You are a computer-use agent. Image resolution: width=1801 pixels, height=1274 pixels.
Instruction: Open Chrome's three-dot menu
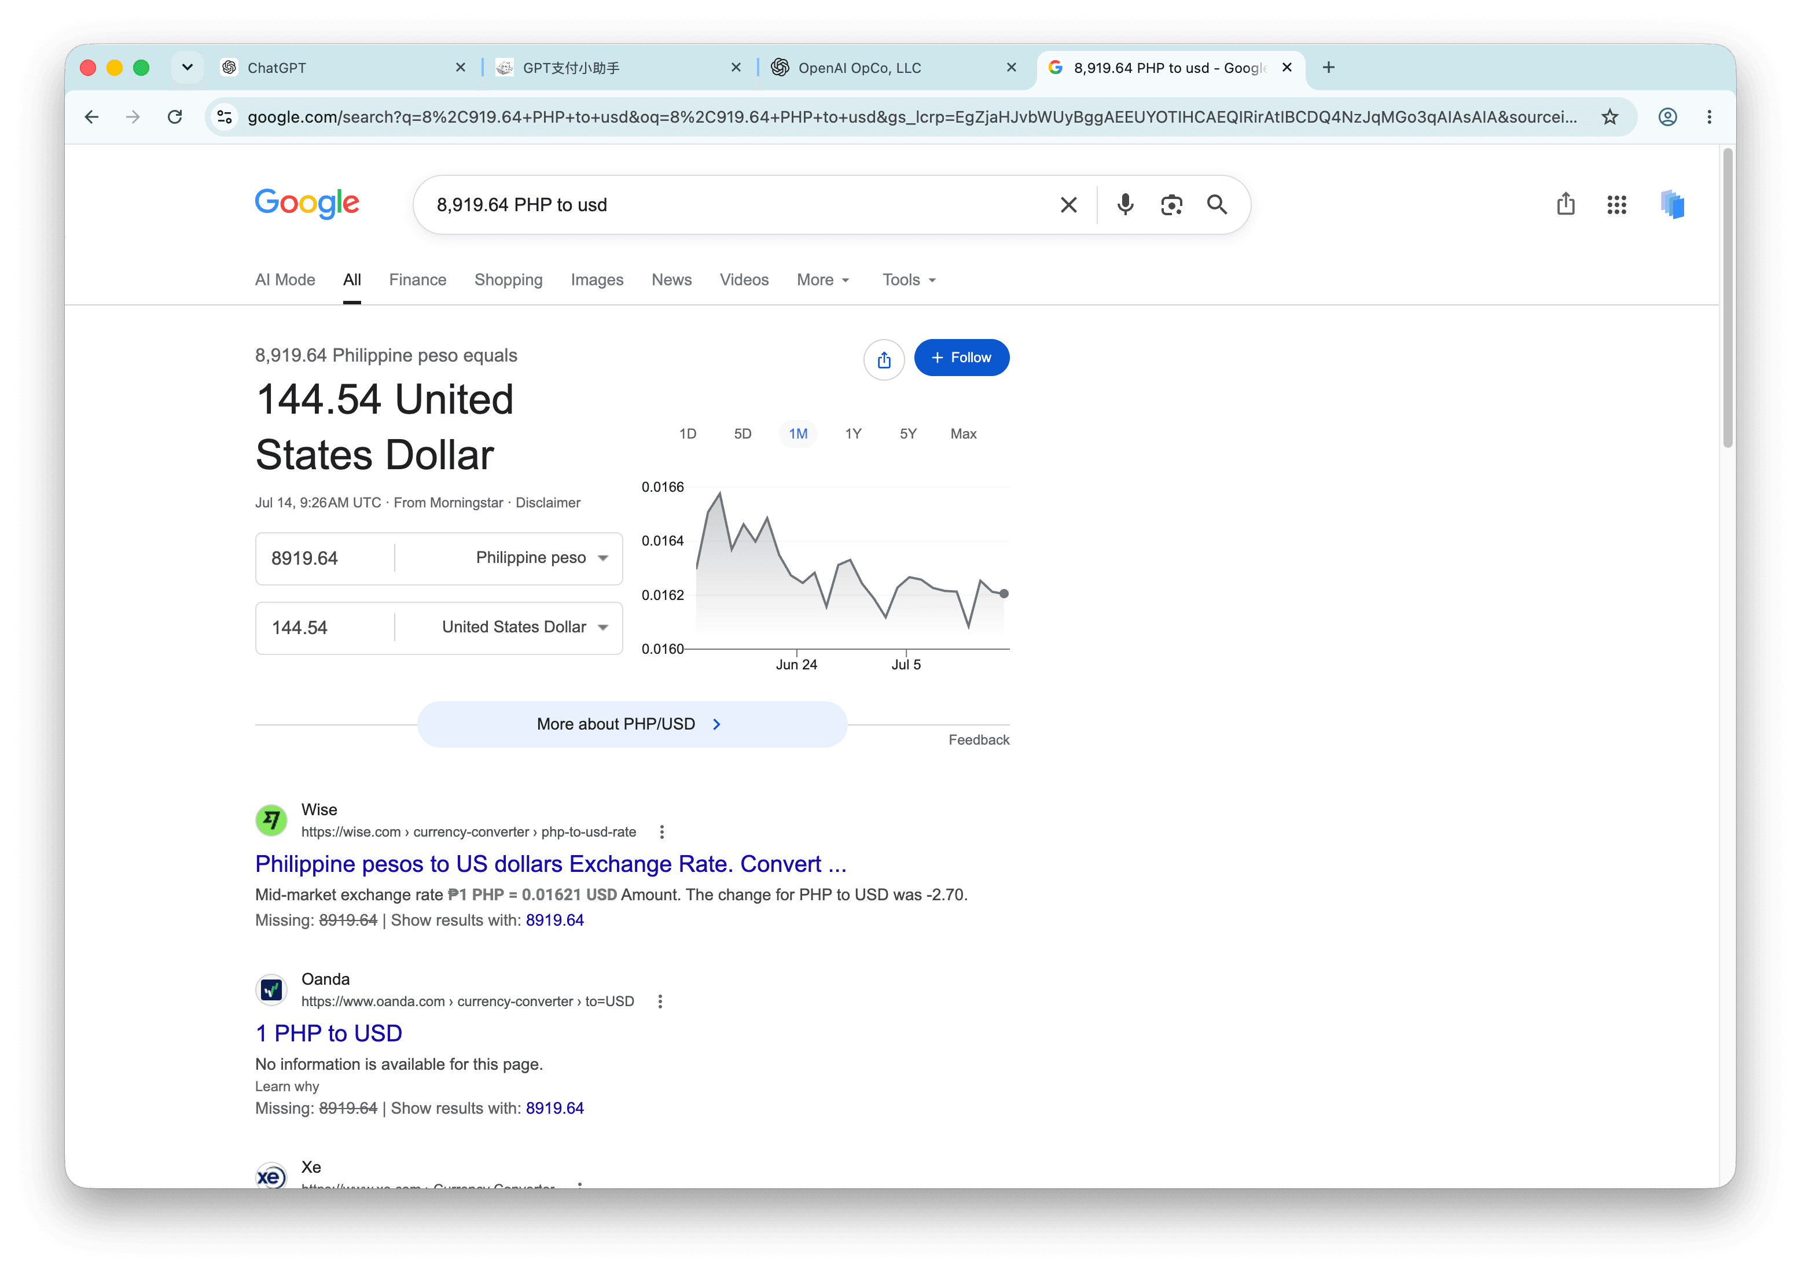pyautogui.click(x=1709, y=117)
